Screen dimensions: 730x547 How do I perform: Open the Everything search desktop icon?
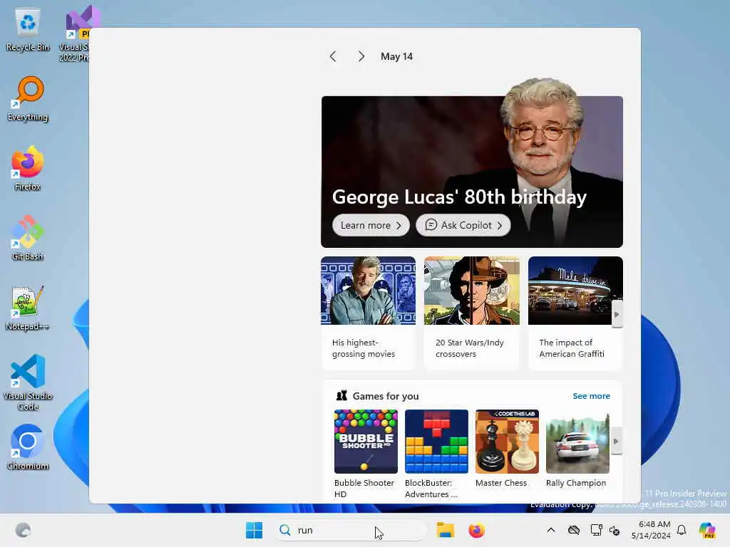click(x=28, y=98)
